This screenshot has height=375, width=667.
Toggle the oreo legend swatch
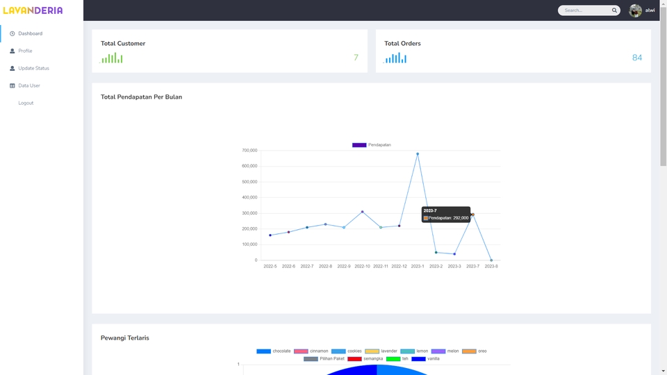click(469, 351)
